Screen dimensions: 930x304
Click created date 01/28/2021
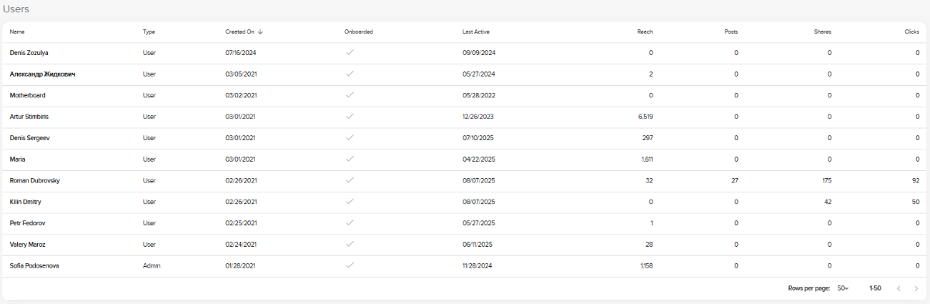pyautogui.click(x=240, y=265)
